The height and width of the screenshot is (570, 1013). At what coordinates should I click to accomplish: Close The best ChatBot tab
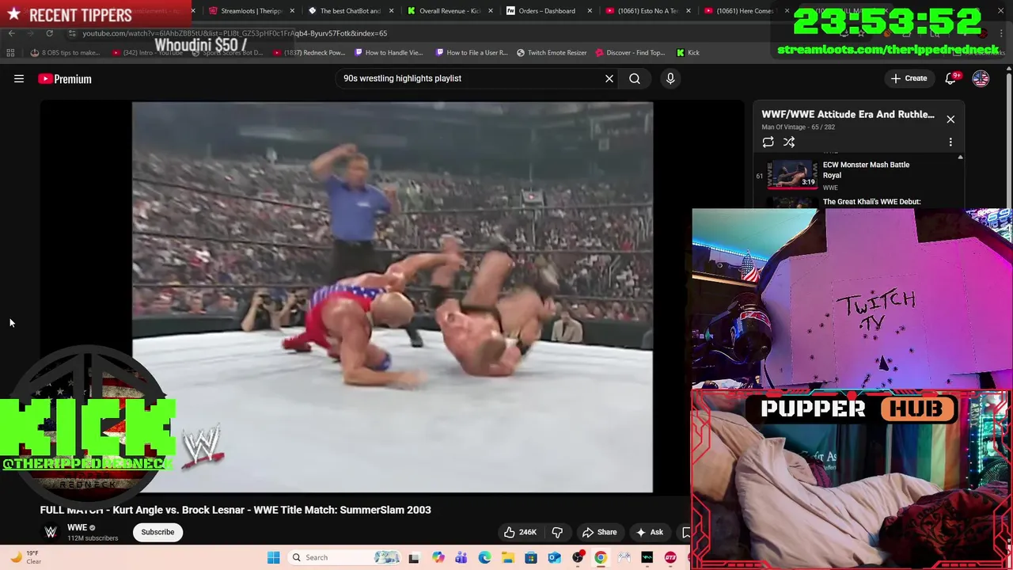coord(391,11)
